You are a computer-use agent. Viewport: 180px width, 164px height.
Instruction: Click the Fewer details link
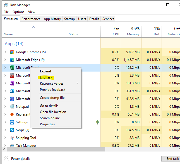click(x=21, y=159)
